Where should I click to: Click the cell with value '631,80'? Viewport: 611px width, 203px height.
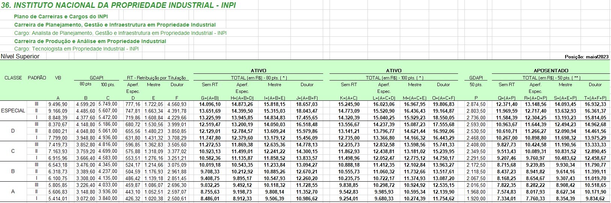133,138
